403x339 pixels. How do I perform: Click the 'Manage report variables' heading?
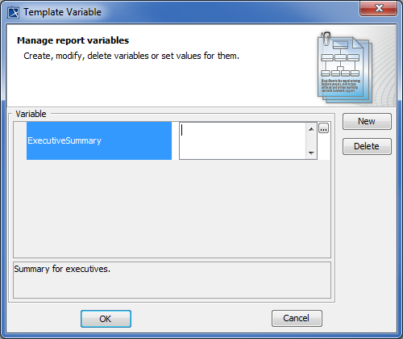(x=73, y=40)
